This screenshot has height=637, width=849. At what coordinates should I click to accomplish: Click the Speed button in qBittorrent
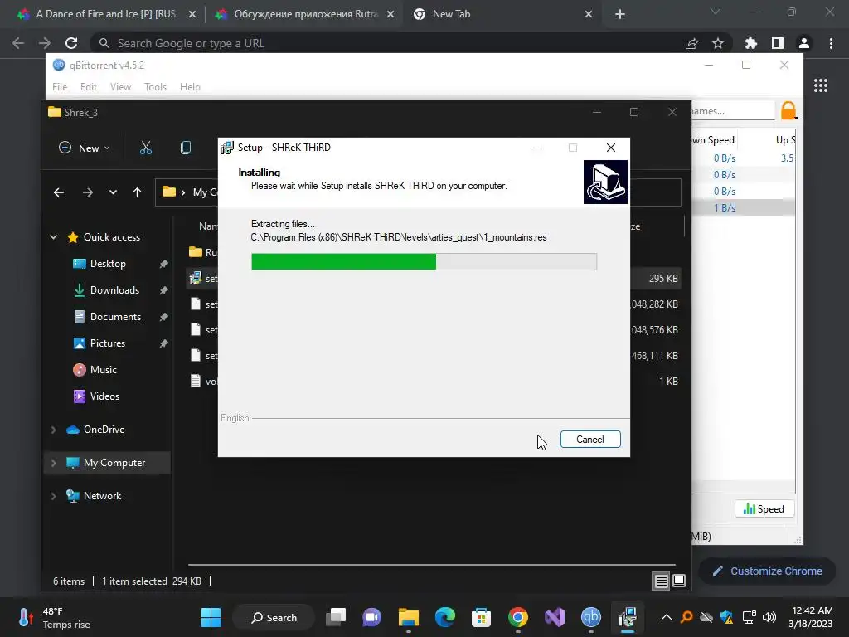coord(764,509)
